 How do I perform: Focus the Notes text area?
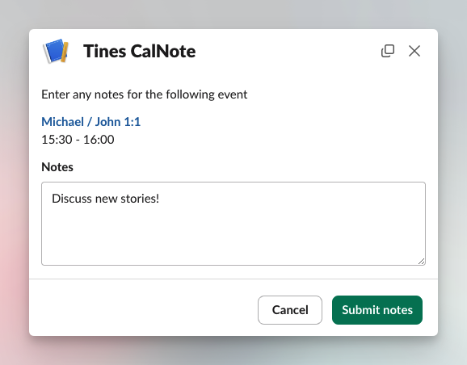pos(234,224)
